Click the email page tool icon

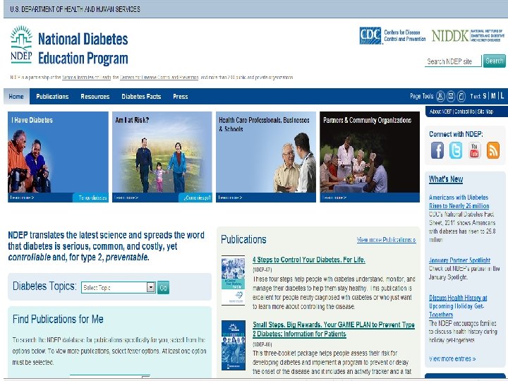tap(451, 96)
